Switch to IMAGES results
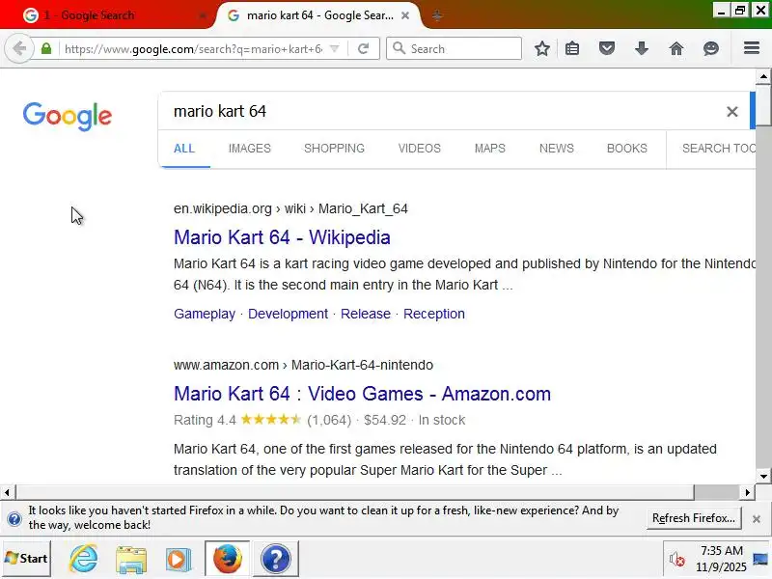The width and height of the screenshot is (772, 579). point(250,149)
